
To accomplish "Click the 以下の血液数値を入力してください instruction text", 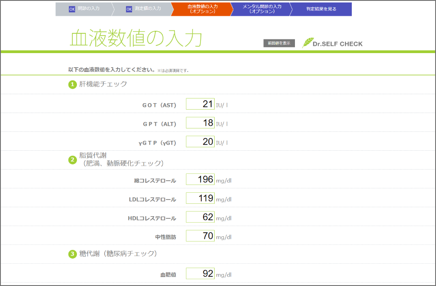I will click(x=112, y=70).
